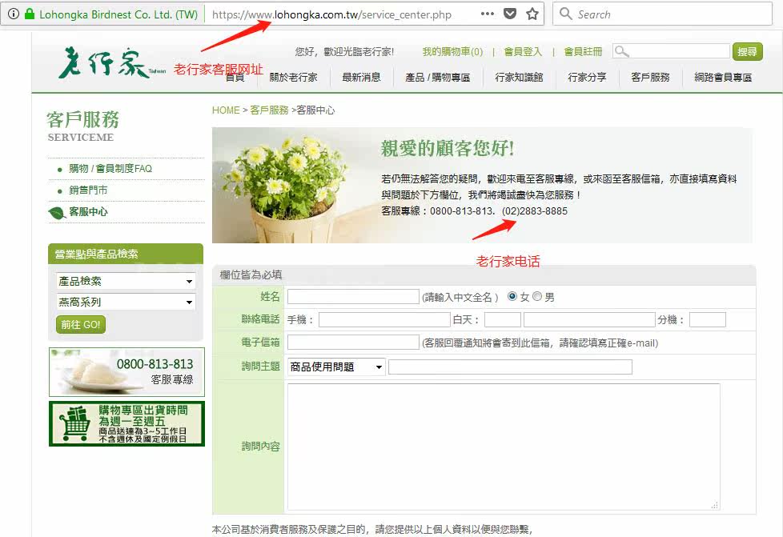
Task: Open the page actions three-dots menu
Action: [488, 14]
